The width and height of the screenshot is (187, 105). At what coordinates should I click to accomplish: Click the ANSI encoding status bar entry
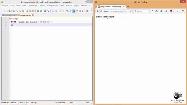tap(72, 102)
